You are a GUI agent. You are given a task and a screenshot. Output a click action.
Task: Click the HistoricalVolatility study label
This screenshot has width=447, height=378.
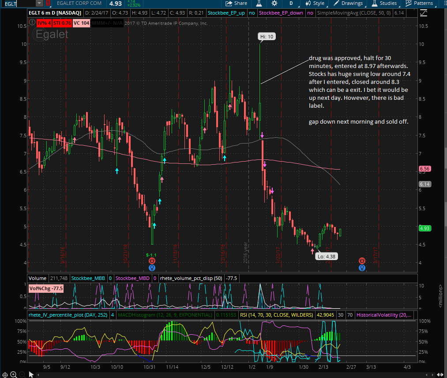(x=384, y=315)
